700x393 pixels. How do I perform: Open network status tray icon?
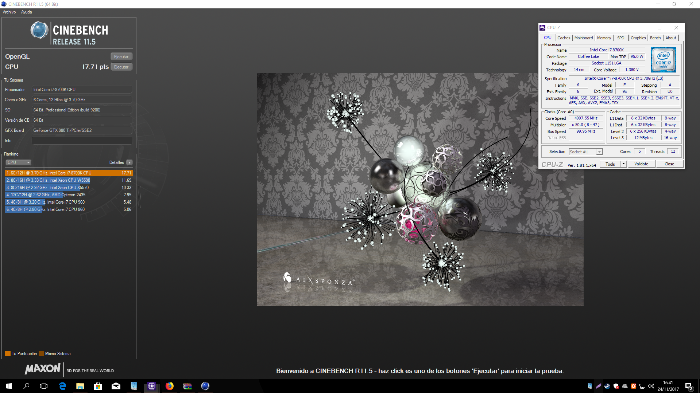(x=642, y=386)
